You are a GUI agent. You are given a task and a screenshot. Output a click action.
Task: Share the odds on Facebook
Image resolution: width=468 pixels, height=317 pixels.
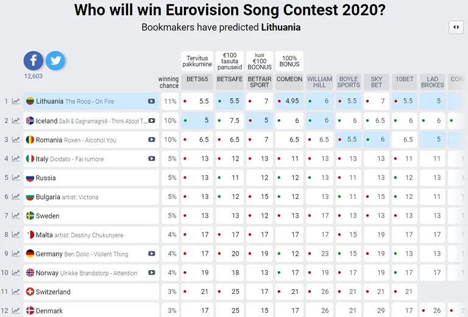33,60
